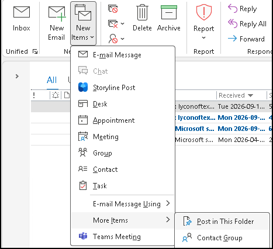Screen dimensions: 273x249
Task: Switch to the All messages tab
Action: pos(52,80)
